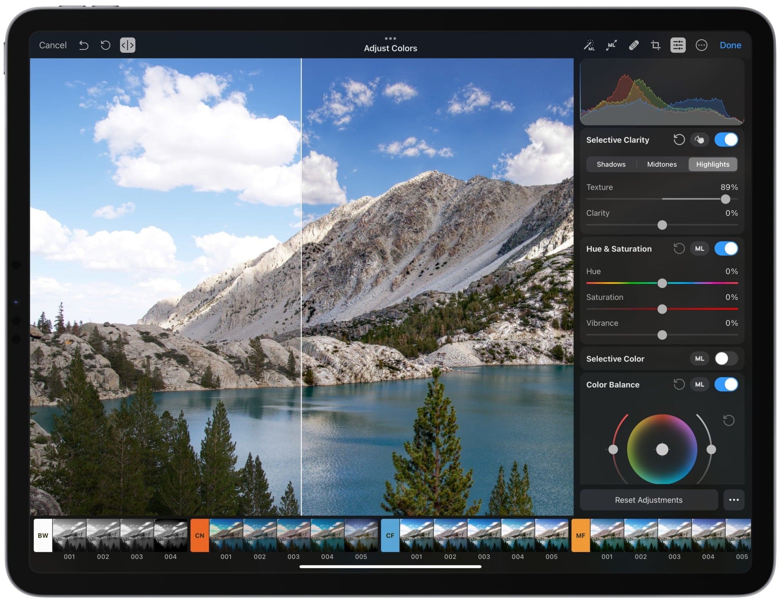Click the Highlights segment
Viewport: 781px width, 604px height.
(x=712, y=164)
